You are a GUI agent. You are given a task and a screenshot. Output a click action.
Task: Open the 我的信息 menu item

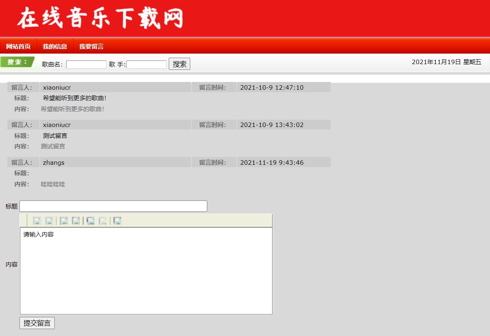pyautogui.click(x=55, y=46)
